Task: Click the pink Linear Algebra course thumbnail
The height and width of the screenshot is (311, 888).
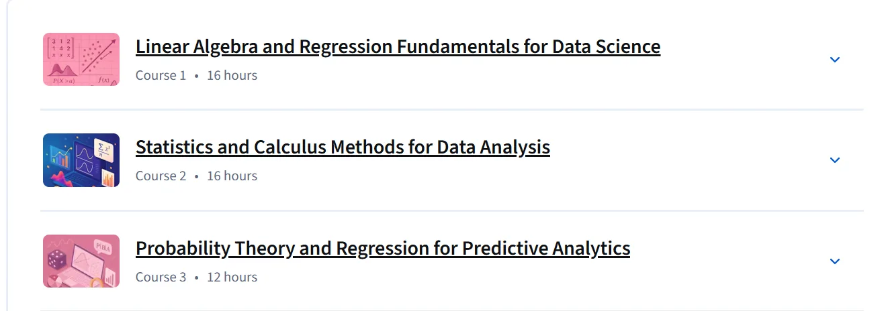Action: pos(81,59)
